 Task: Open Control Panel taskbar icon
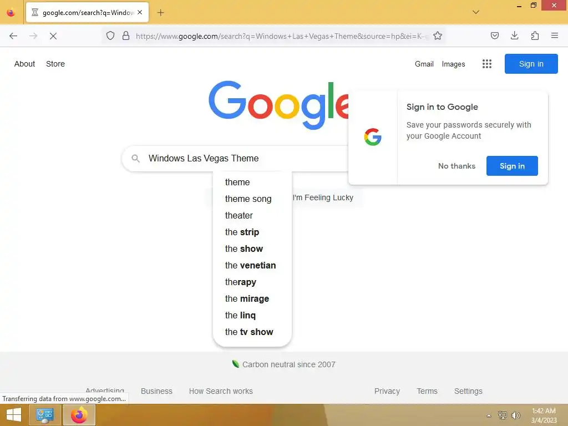[x=45, y=415]
